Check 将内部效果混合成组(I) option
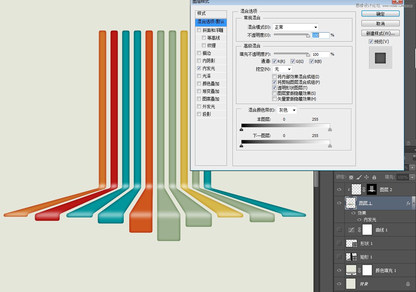416x292 pixels. (274, 77)
